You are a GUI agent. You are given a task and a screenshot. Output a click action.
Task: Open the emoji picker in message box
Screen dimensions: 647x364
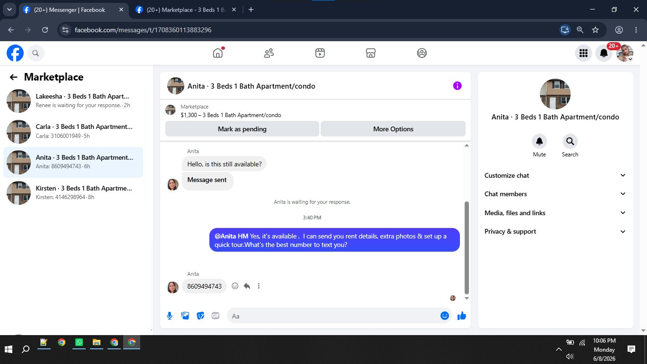coord(445,316)
